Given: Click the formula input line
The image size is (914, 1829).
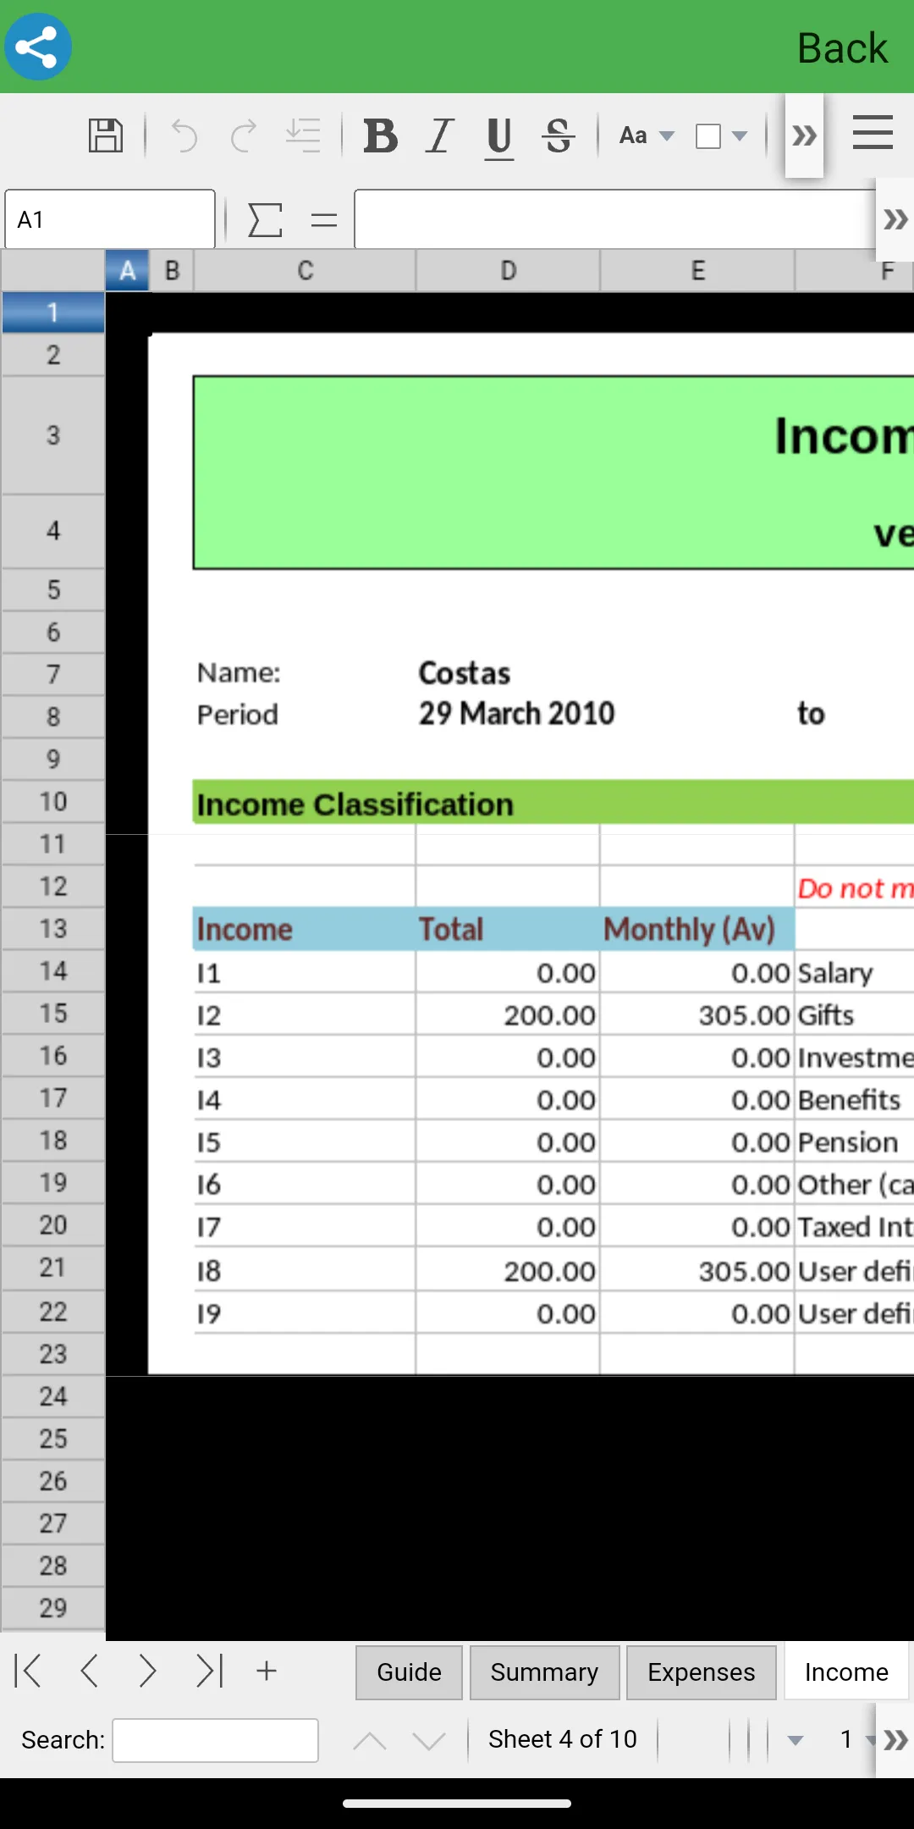Looking at the screenshot, I should click(x=614, y=219).
